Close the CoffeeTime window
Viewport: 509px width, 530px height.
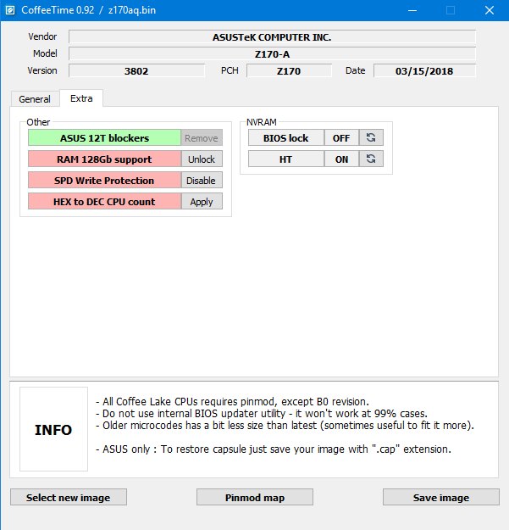click(x=490, y=10)
